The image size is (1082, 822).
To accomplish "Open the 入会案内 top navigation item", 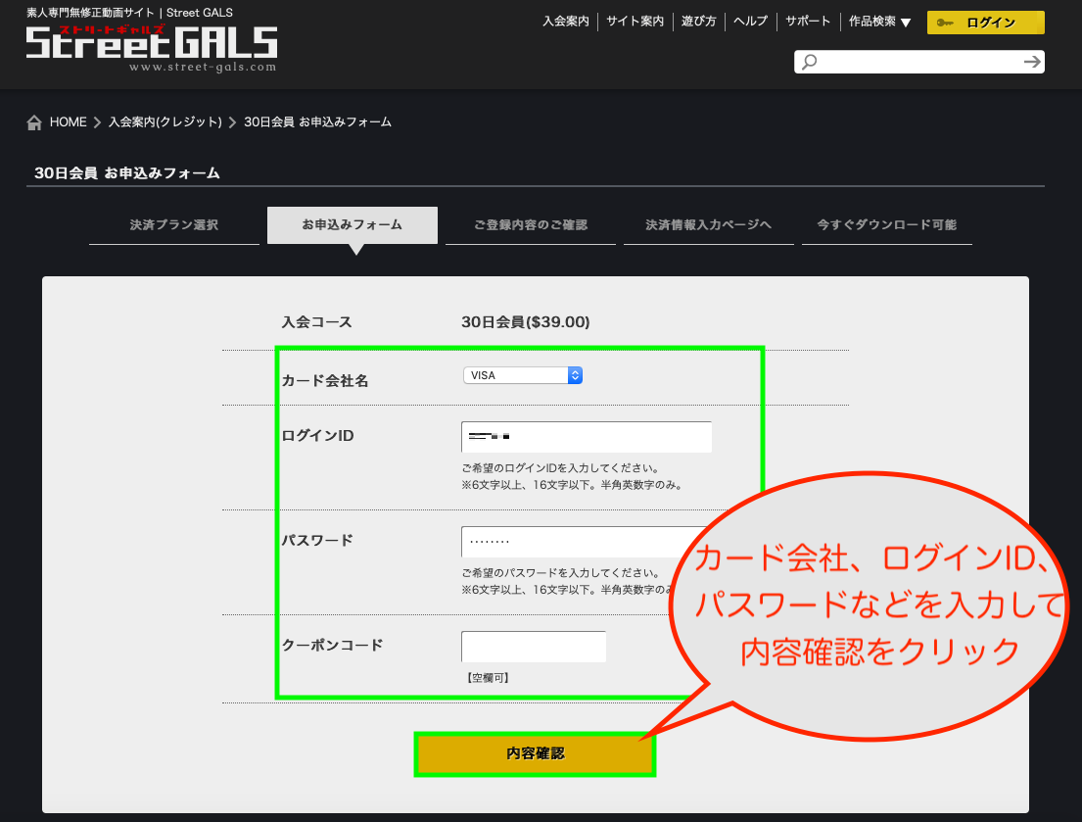I will 566,22.
